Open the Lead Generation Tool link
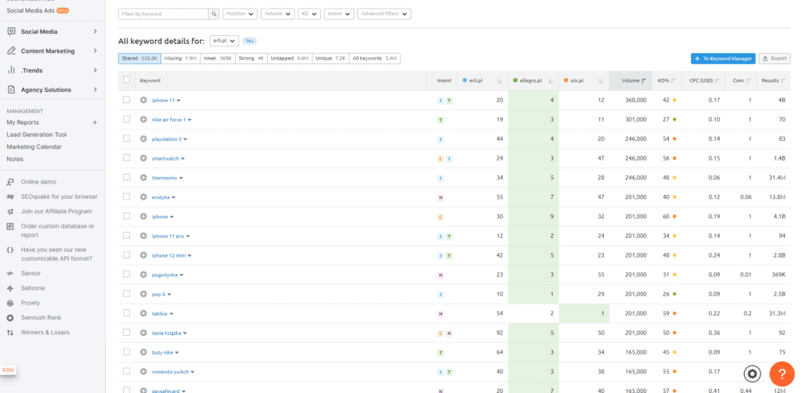 click(36, 135)
